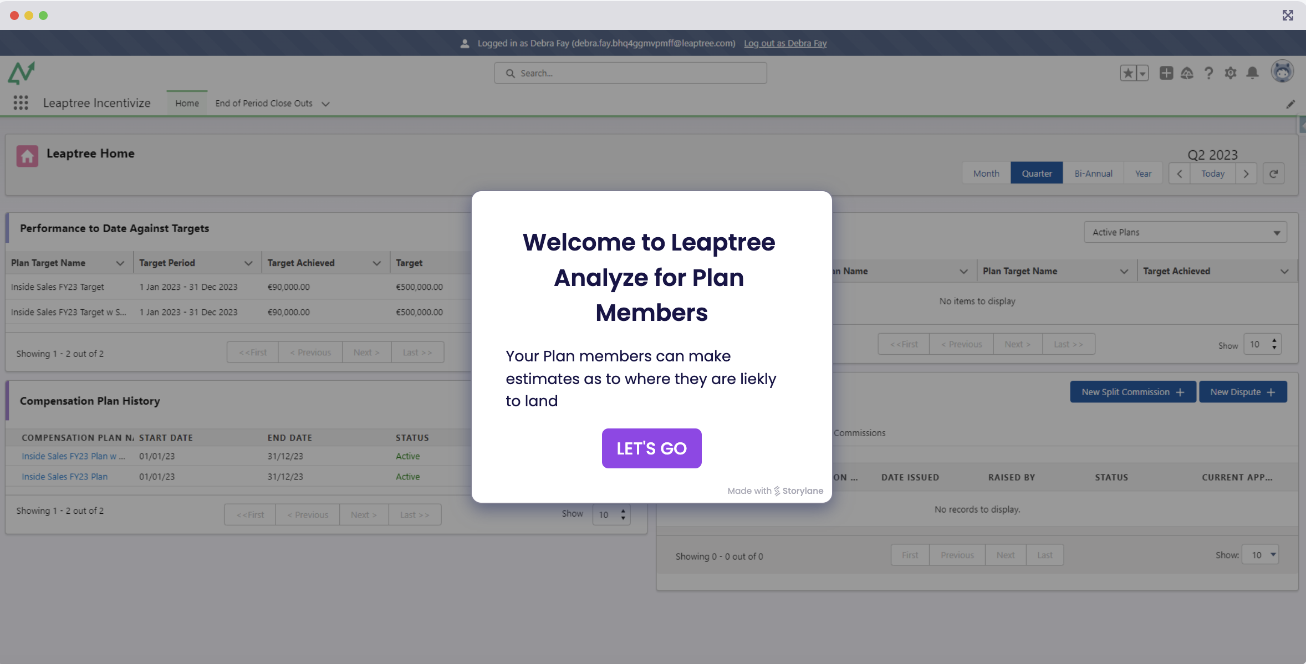Click the refresh period icon
The height and width of the screenshot is (664, 1306).
pyautogui.click(x=1274, y=173)
